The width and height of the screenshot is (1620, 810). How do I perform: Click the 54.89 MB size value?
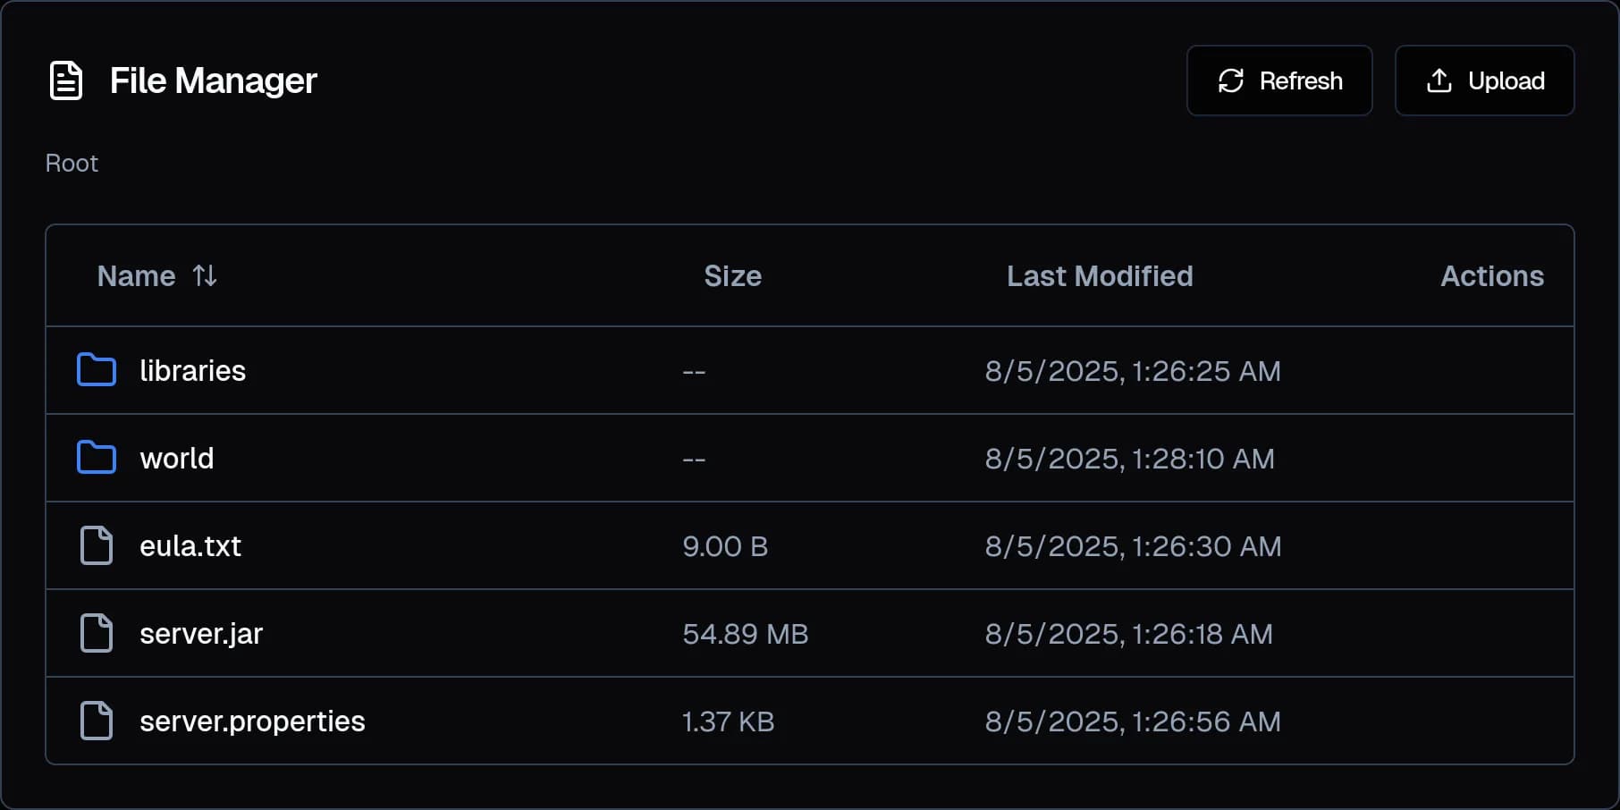click(745, 633)
